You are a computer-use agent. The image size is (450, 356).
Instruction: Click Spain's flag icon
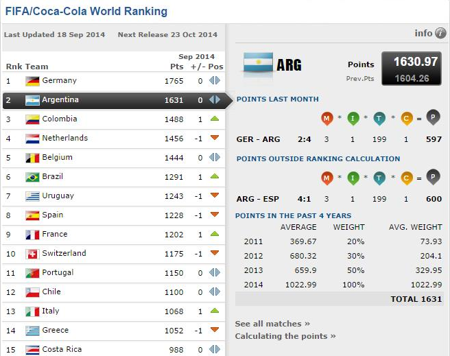pyautogui.click(x=32, y=215)
